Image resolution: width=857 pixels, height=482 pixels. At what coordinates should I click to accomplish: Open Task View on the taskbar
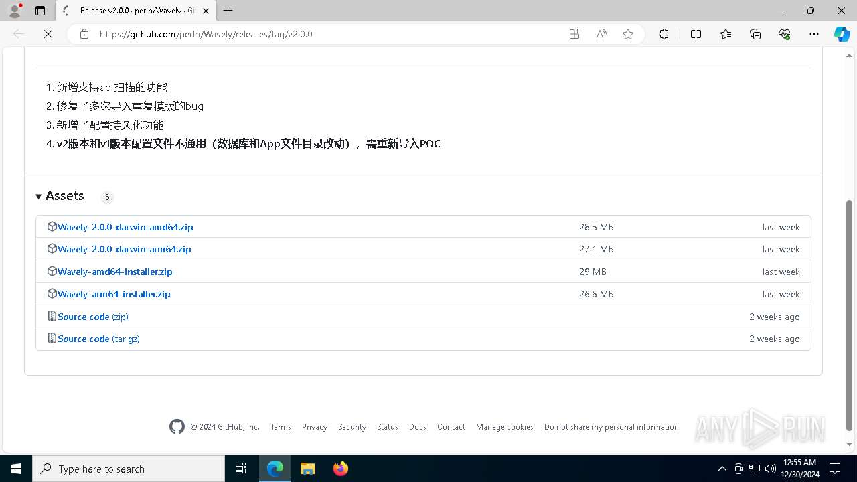coord(241,469)
